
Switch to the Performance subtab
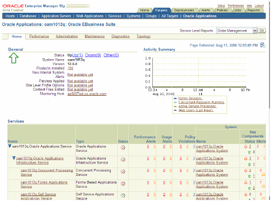(39, 36)
